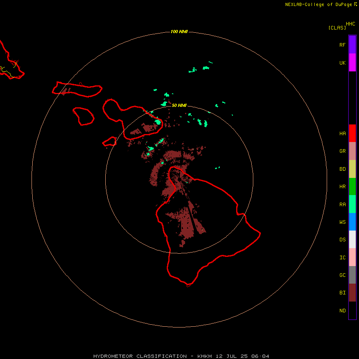359x359 pixels.
Task: Click the BD legend label
Action: (x=342, y=169)
